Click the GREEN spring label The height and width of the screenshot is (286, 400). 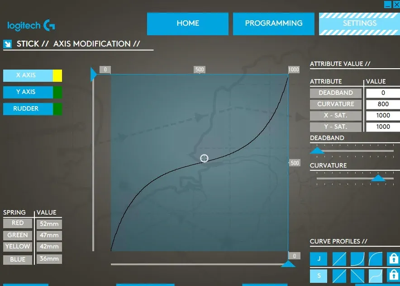pos(18,235)
